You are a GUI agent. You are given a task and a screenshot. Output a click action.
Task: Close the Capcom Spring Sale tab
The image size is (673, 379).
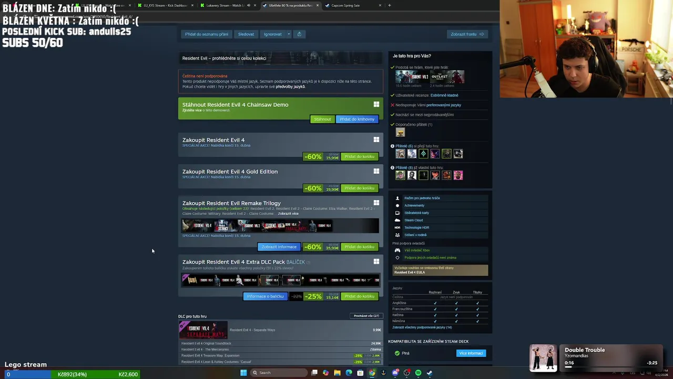tap(380, 5)
